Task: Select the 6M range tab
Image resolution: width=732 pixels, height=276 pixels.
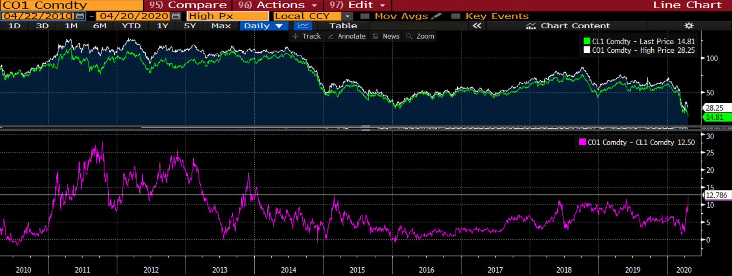Action: [x=100, y=26]
